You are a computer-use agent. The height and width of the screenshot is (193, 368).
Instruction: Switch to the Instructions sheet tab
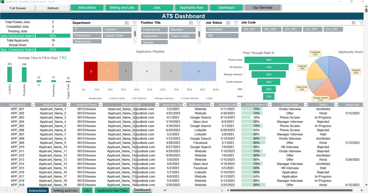(x=38, y=190)
